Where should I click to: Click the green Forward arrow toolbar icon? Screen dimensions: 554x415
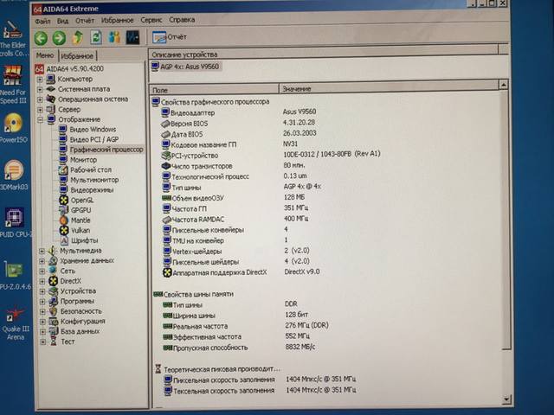pos(59,38)
